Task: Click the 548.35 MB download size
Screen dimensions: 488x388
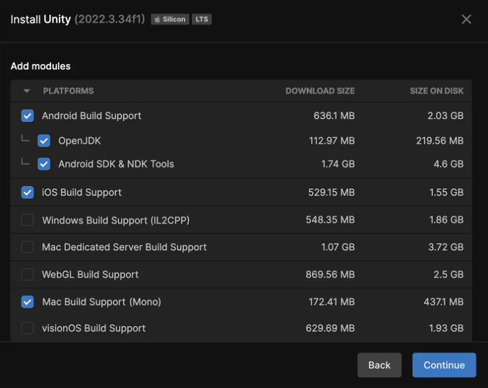Action: [330, 220]
